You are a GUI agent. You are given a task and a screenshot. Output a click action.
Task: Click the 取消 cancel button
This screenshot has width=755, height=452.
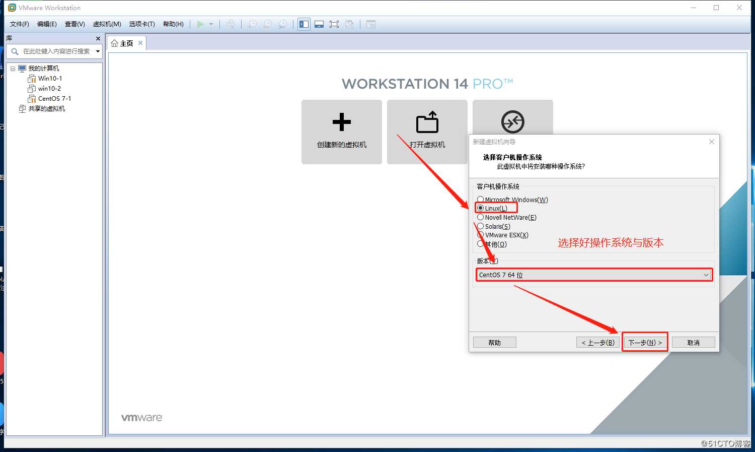pyautogui.click(x=694, y=343)
